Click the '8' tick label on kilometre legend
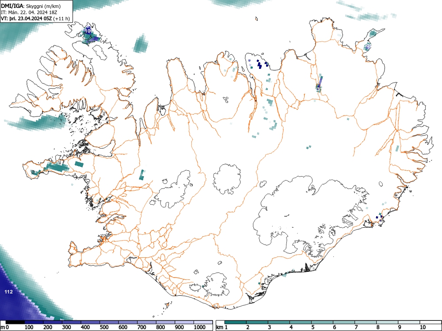 (378, 327)
